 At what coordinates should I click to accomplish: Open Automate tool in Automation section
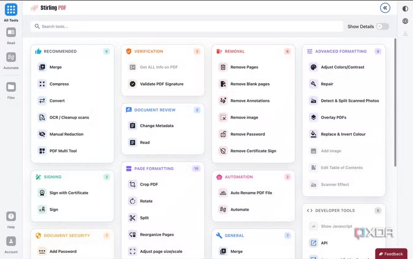tap(253, 209)
